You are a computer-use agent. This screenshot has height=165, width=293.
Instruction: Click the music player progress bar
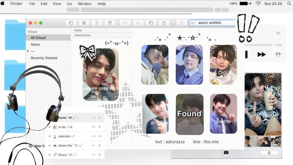(x=259, y=45)
